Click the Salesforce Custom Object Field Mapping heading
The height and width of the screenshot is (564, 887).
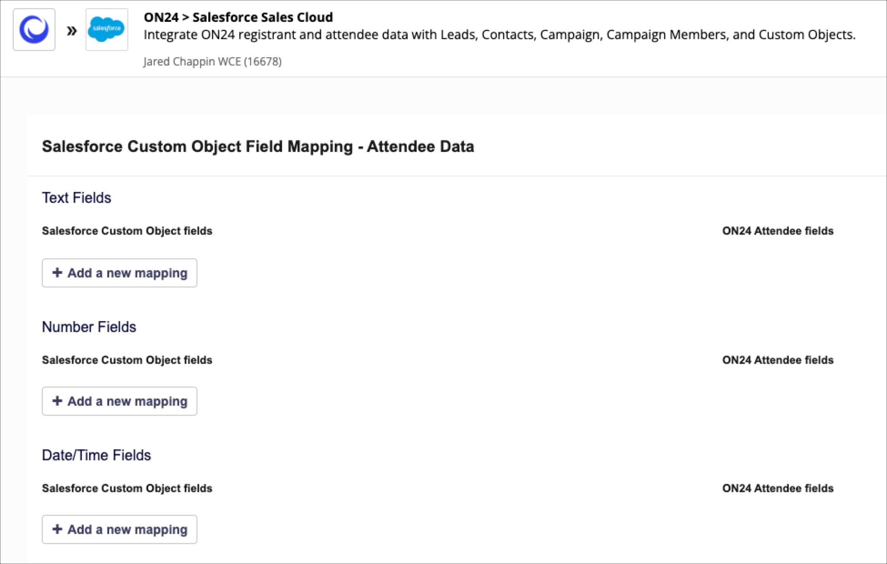coord(258,146)
